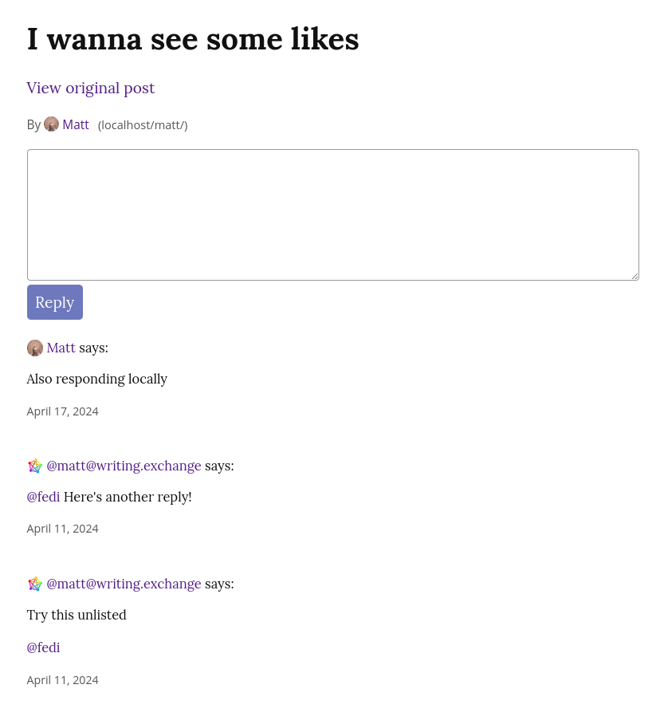
Task: Click the date under the "Try this unlisted" comment
Action: [x=62, y=680]
